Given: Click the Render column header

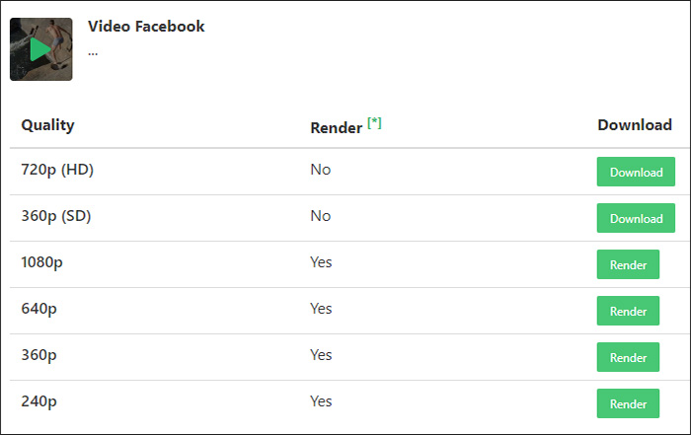Looking at the screenshot, I should point(336,127).
